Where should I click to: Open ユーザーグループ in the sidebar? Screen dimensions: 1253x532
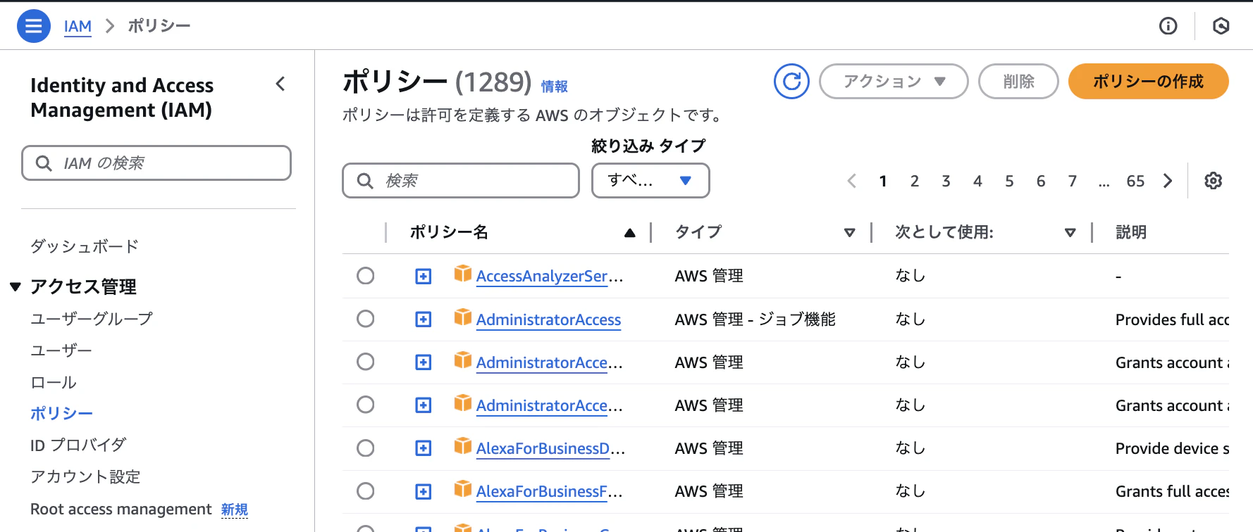(92, 319)
